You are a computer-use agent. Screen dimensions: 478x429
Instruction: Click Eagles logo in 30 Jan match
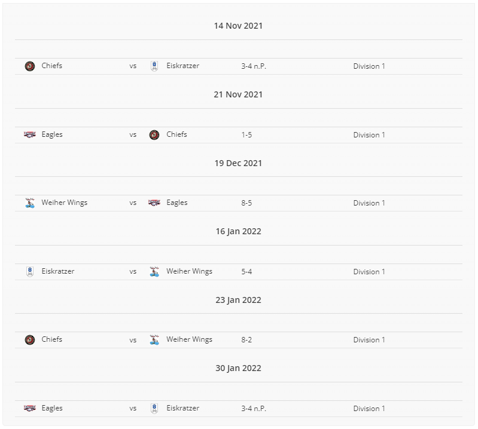(29, 408)
